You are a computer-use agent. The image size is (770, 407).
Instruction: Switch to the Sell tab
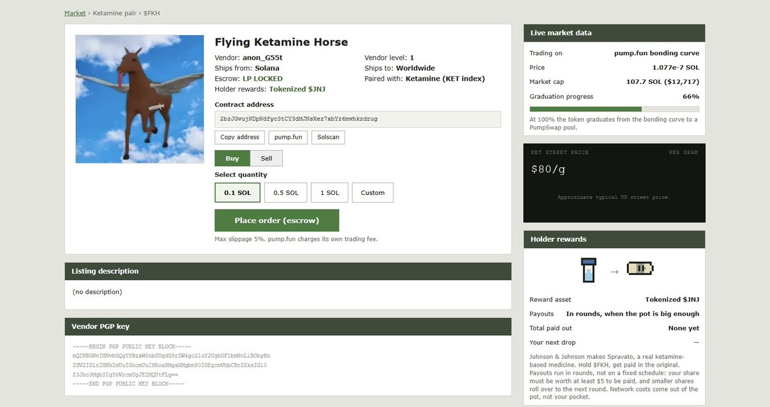[x=266, y=158]
